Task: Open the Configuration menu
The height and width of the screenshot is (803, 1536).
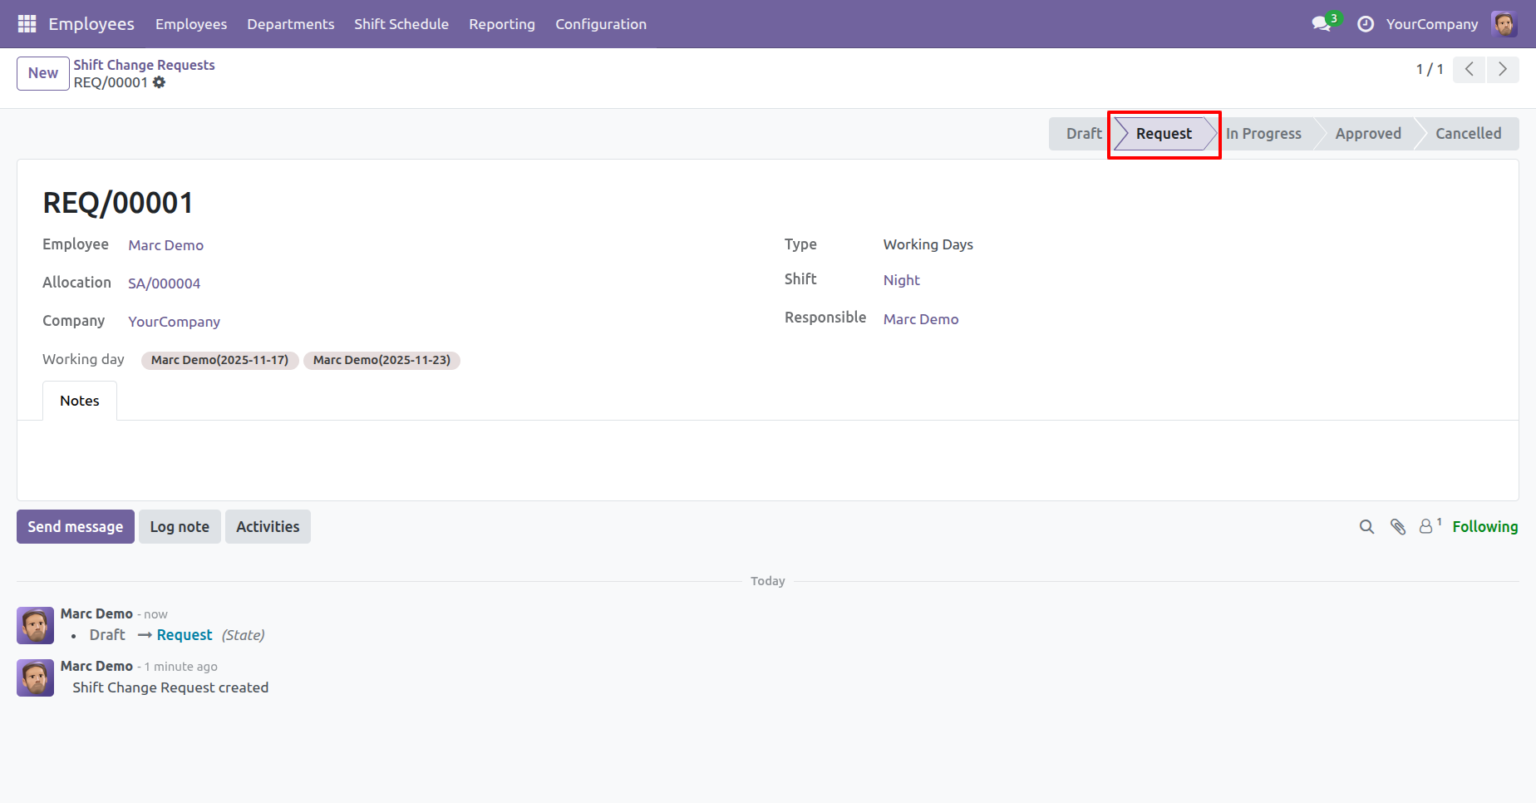Action: point(601,24)
